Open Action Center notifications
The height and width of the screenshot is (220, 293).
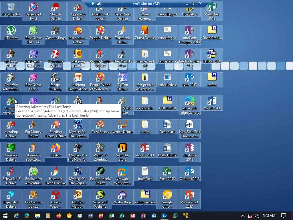pyautogui.click(x=284, y=216)
